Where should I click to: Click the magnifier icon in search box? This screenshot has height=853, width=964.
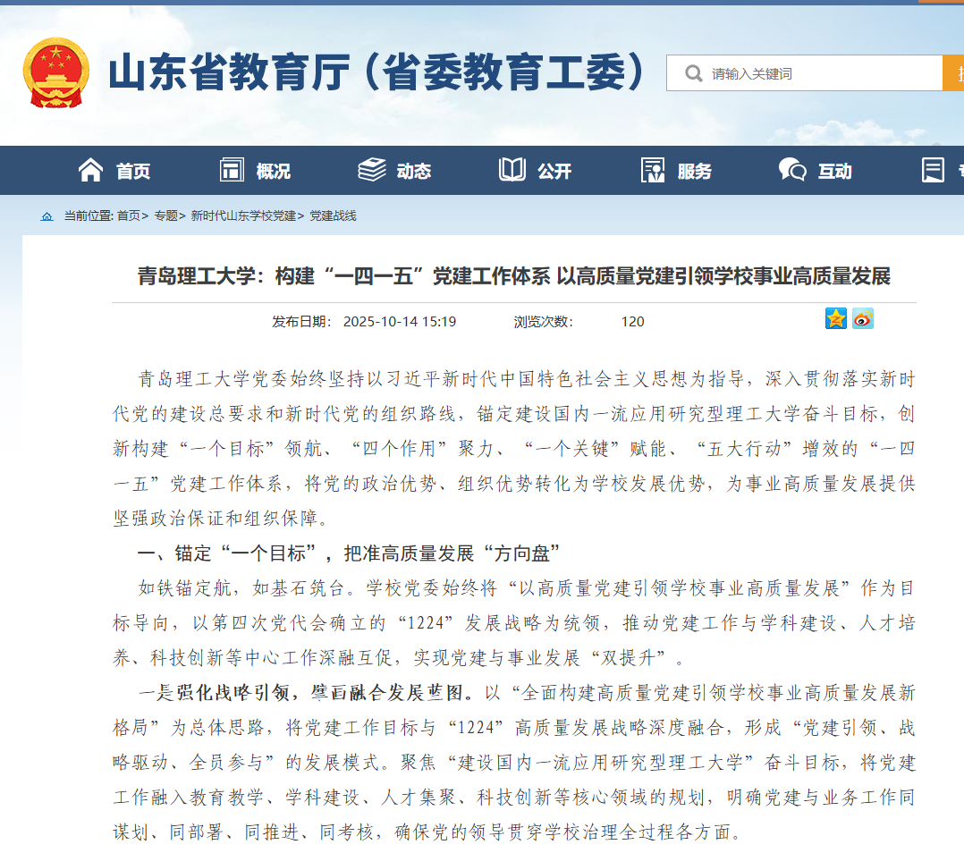tap(693, 73)
